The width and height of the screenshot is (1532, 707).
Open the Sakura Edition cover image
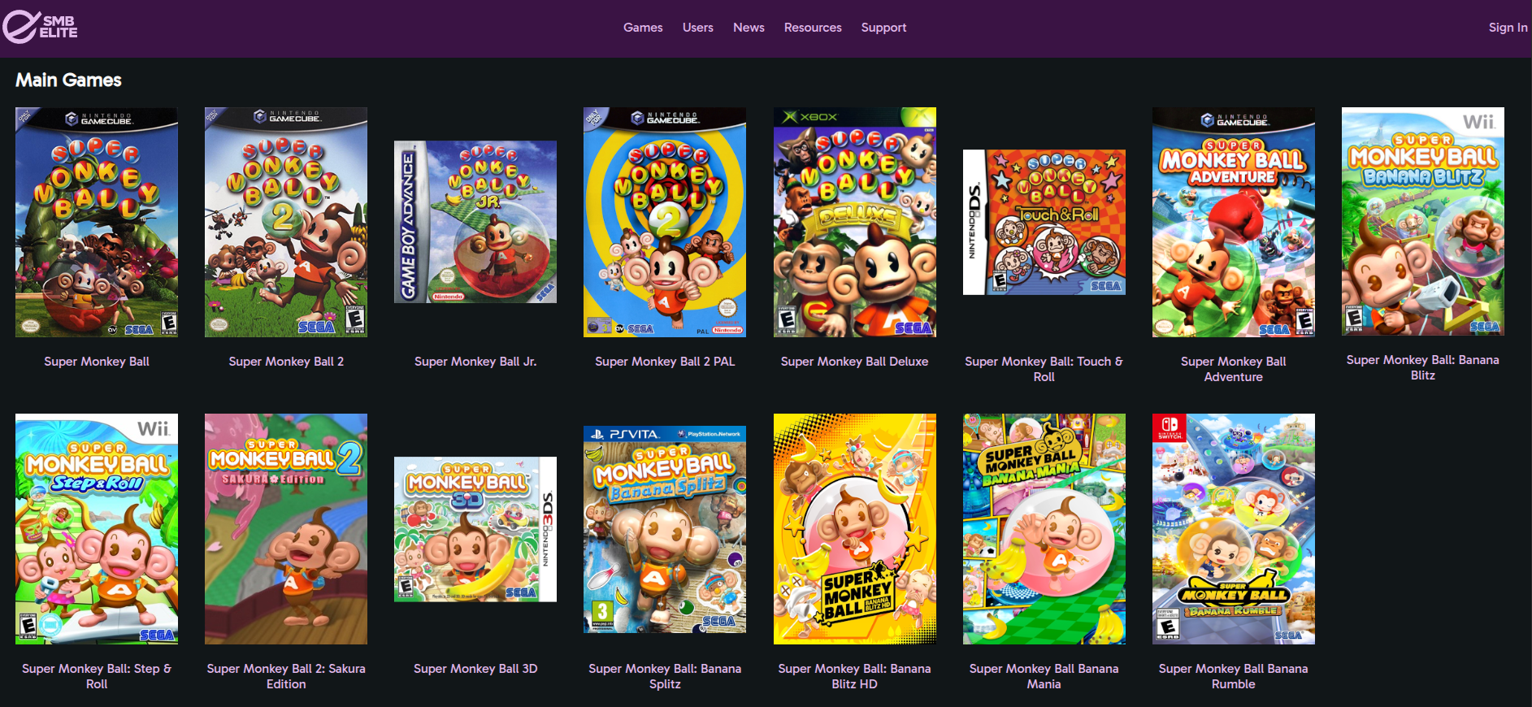pyautogui.click(x=286, y=529)
